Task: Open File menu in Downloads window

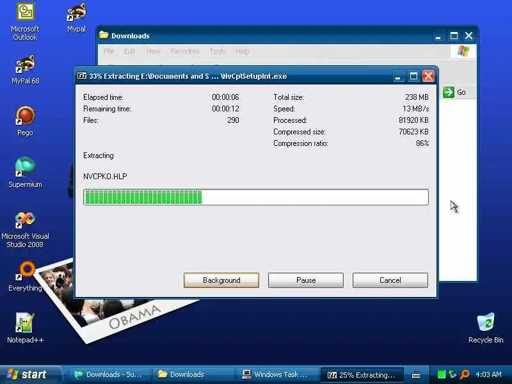Action: pos(109,51)
